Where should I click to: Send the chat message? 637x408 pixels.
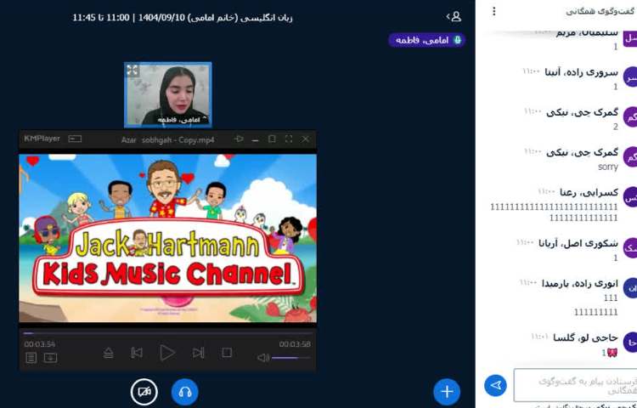pyautogui.click(x=496, y=385)
